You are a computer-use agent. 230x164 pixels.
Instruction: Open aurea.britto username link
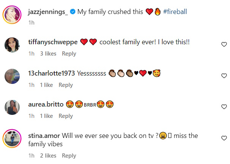tap(46, 105)
